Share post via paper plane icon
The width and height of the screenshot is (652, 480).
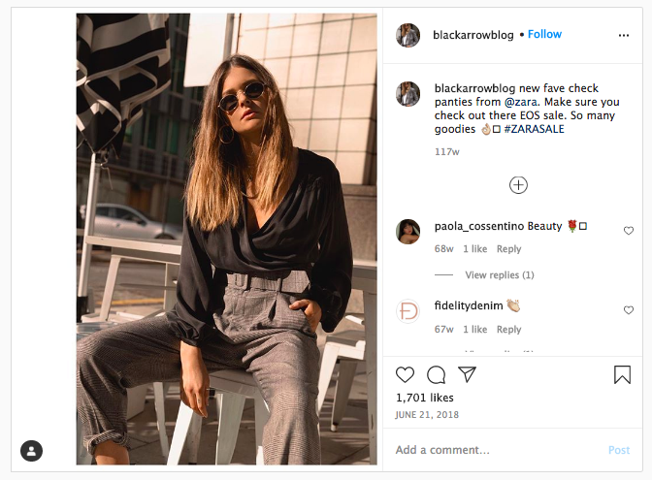click(467, 374)
